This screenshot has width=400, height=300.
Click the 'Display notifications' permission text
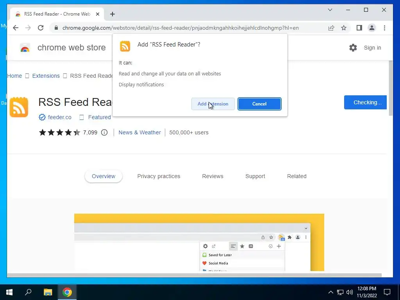141,84
